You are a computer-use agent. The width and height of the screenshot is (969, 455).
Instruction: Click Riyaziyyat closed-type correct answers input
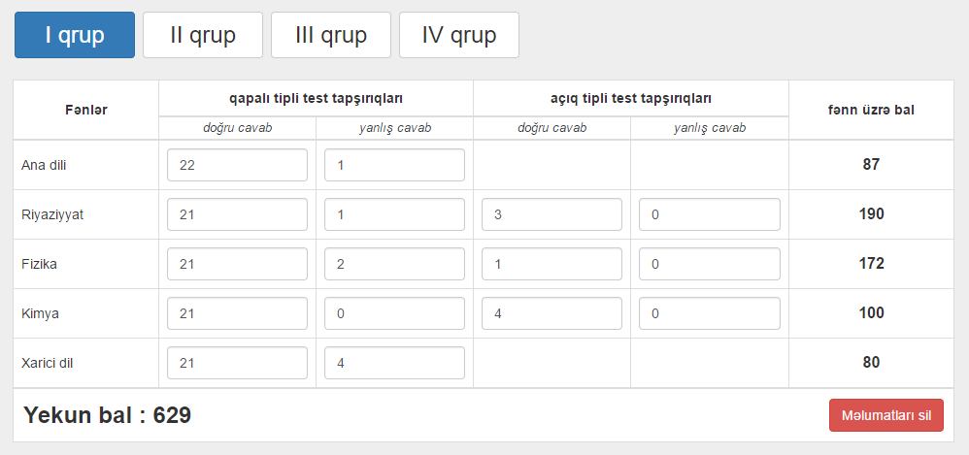(x=237, y=214)
